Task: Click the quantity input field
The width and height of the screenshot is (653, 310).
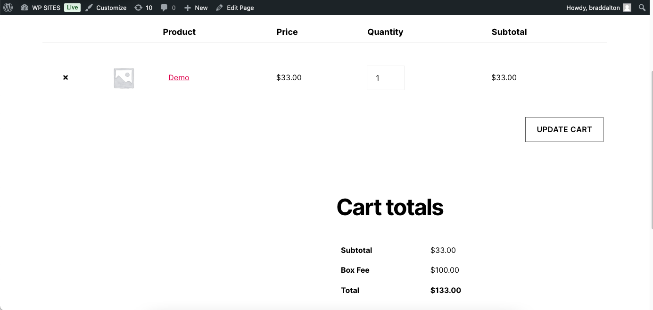Action: [385, 78]
